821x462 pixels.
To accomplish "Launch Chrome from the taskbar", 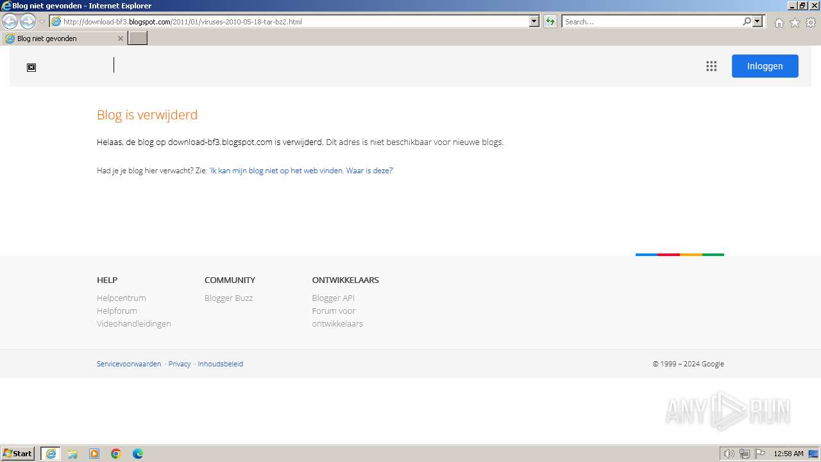I will (116, 454).
